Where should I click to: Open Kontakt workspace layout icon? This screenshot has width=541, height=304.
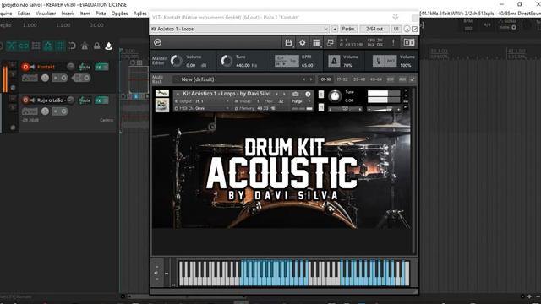(316, 42)
